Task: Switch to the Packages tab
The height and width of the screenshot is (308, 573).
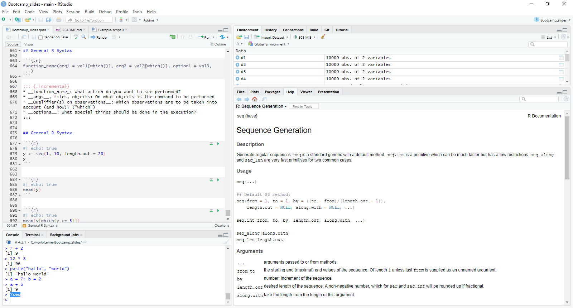Action: pos(272,92)
